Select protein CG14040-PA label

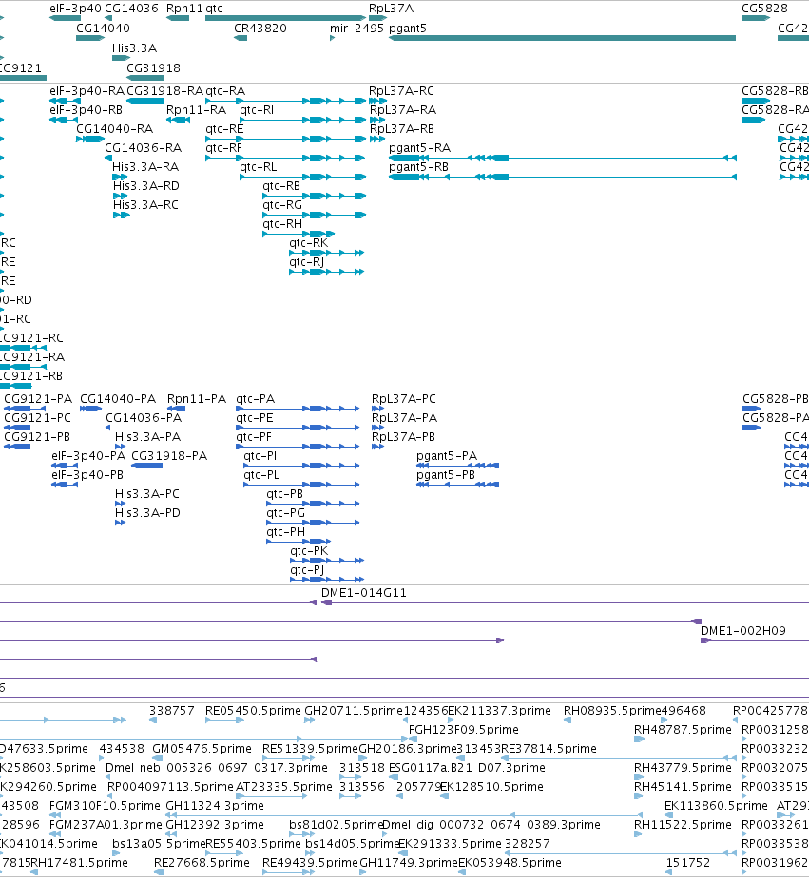(118, 399)
